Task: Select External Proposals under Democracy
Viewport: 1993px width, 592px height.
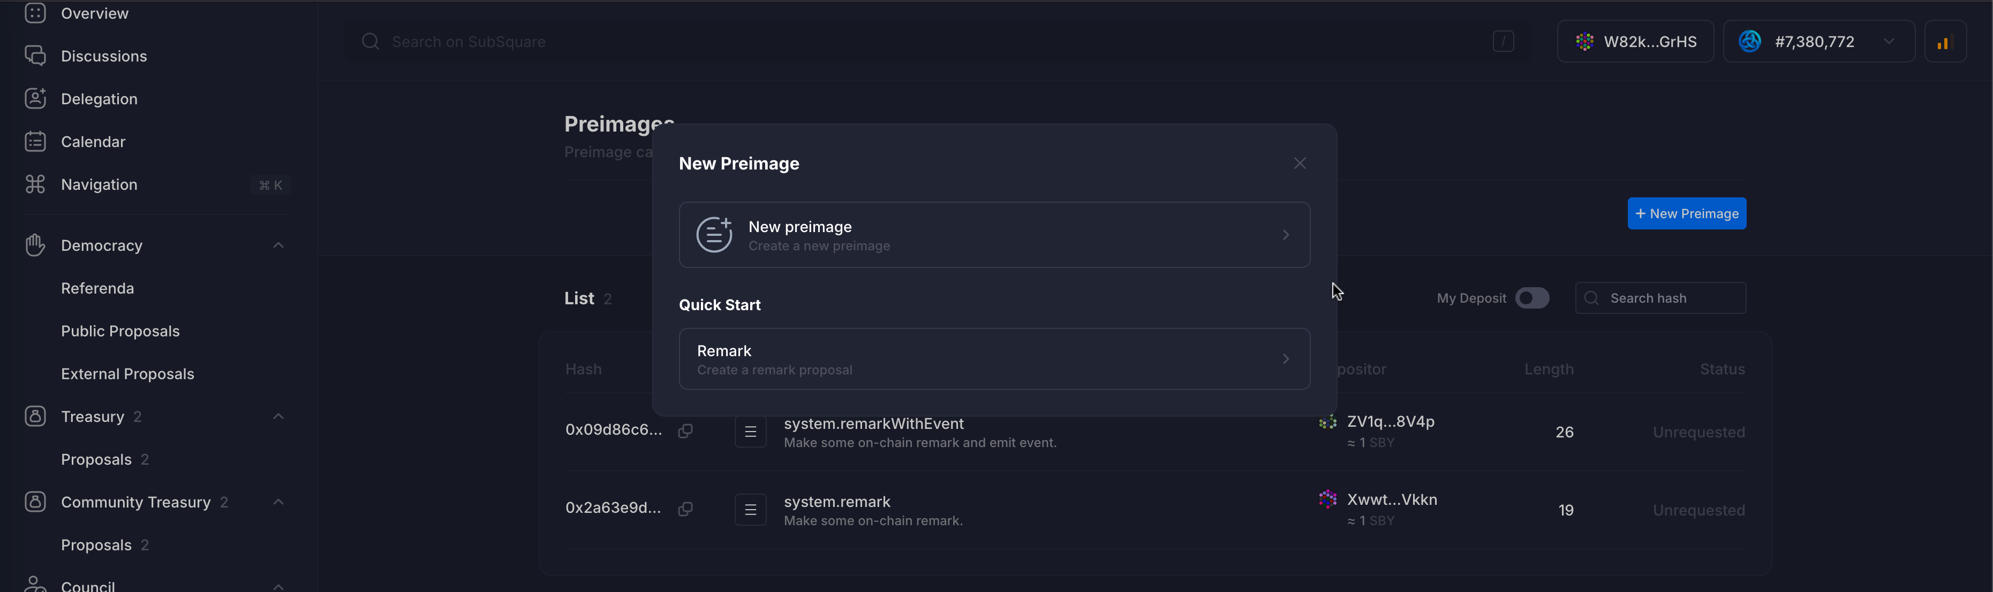Action: (127, 373)
